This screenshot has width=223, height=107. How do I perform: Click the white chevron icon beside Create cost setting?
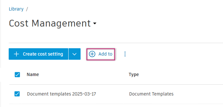click(74, 54)
